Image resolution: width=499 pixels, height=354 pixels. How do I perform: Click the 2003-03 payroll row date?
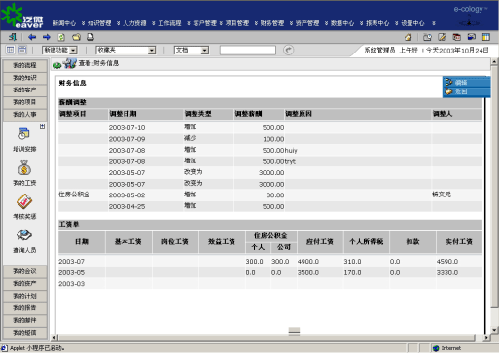click(71, 284)
